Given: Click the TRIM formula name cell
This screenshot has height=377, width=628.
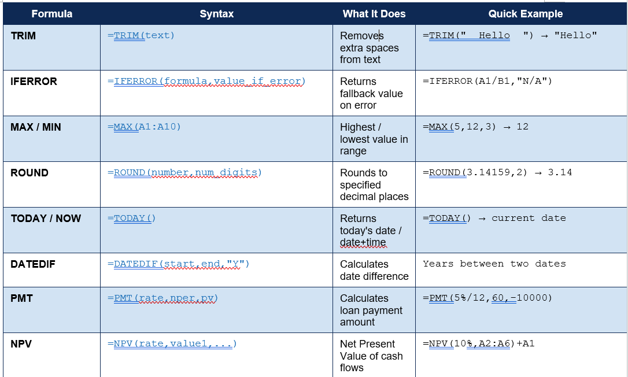Looking at the screenshot, I should (x=51, y=47).
